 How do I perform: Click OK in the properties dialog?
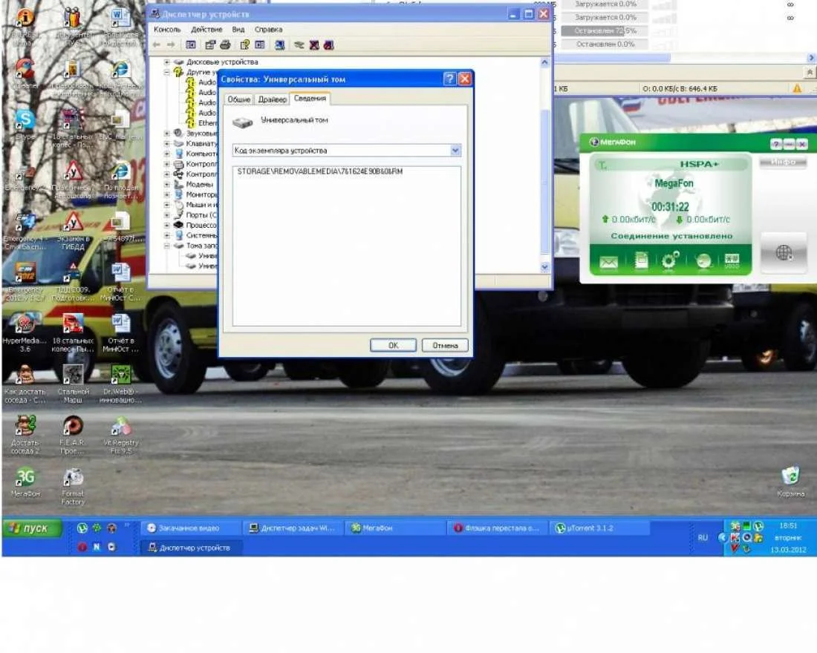click(393, 345)
